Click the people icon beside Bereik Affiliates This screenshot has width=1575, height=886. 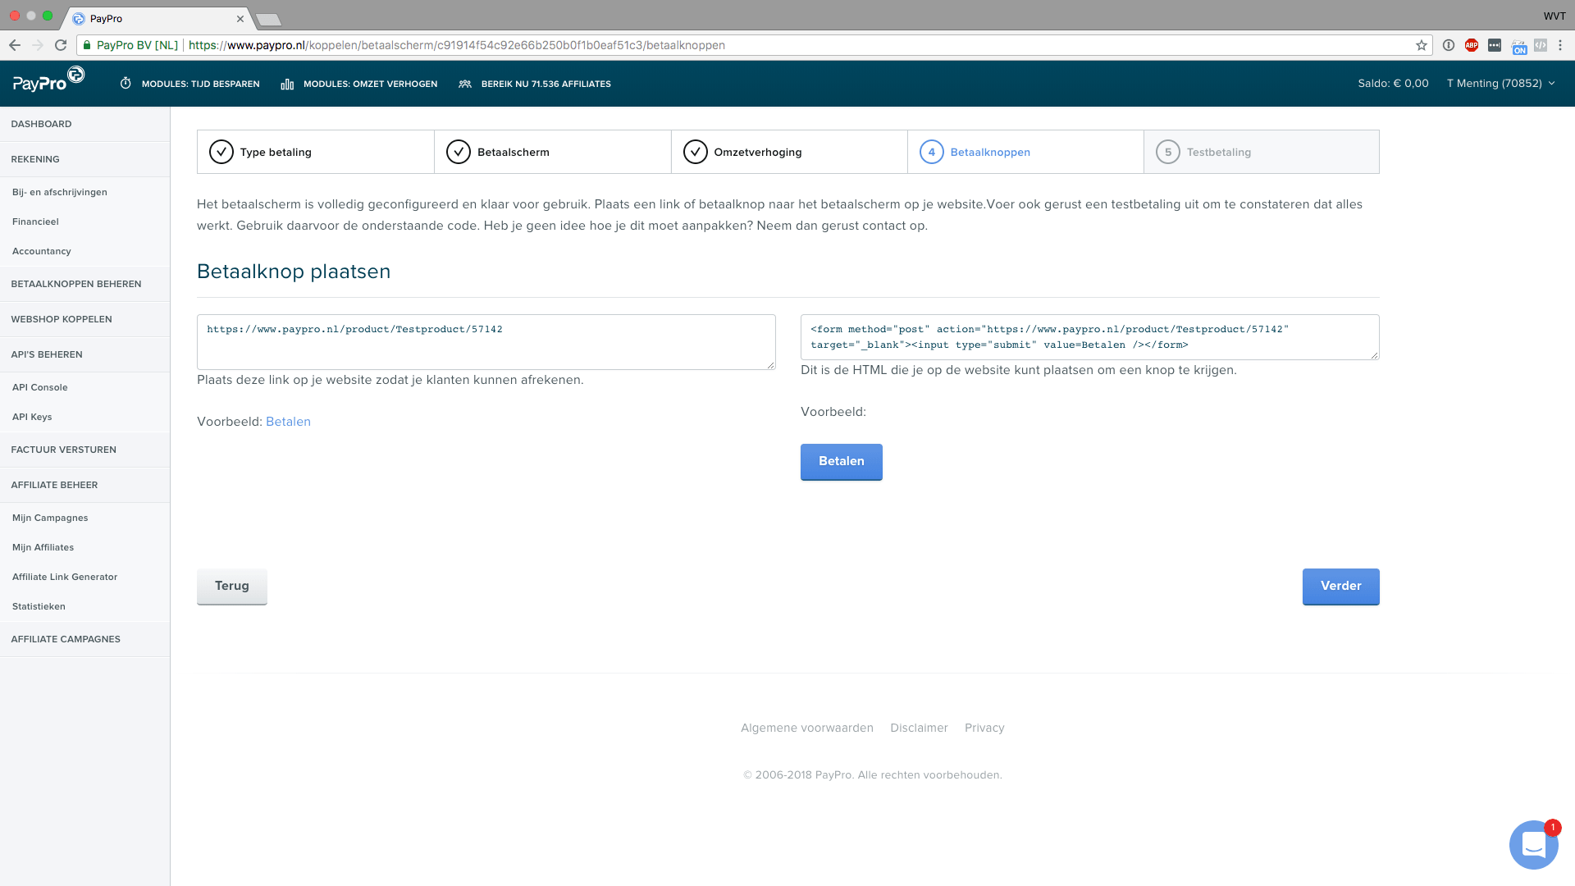465,84
